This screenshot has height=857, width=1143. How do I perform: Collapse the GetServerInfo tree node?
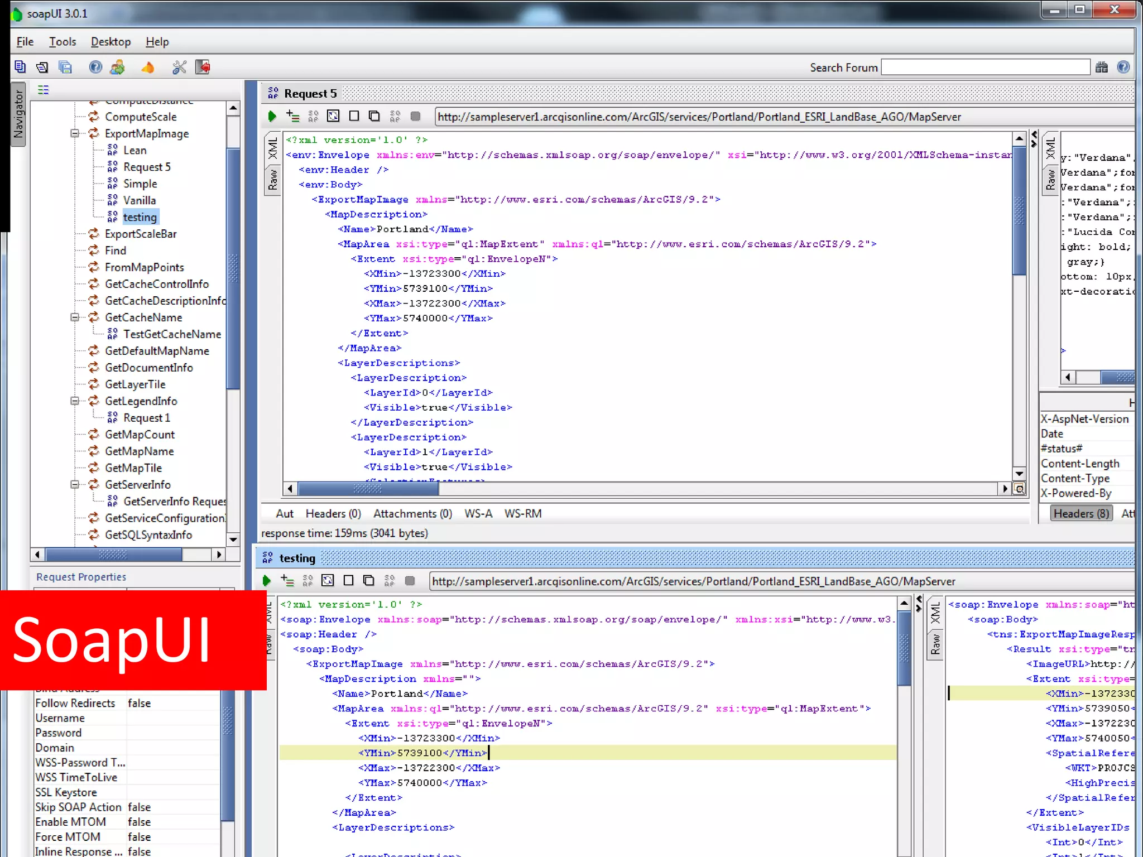coord(75,485)
